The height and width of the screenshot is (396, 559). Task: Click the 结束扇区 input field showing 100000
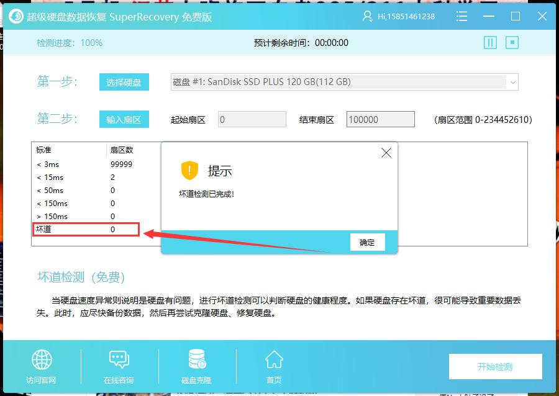[380, 119]
